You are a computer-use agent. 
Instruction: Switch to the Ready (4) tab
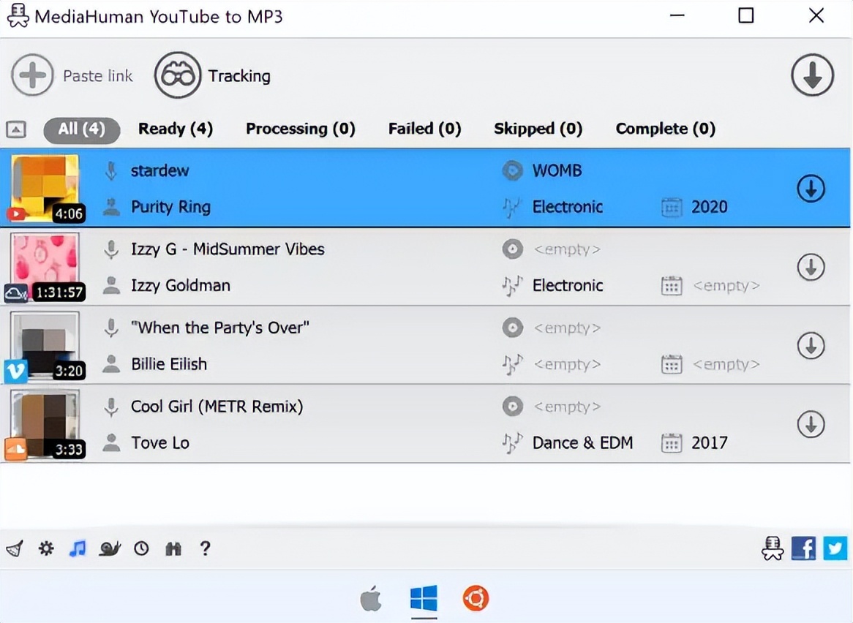176,129
